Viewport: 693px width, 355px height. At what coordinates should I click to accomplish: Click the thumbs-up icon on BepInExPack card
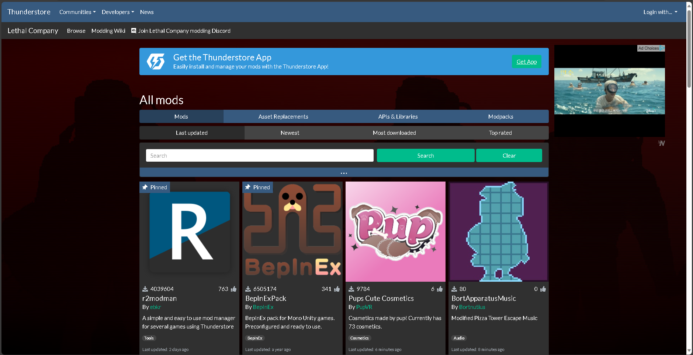[337, 289]
